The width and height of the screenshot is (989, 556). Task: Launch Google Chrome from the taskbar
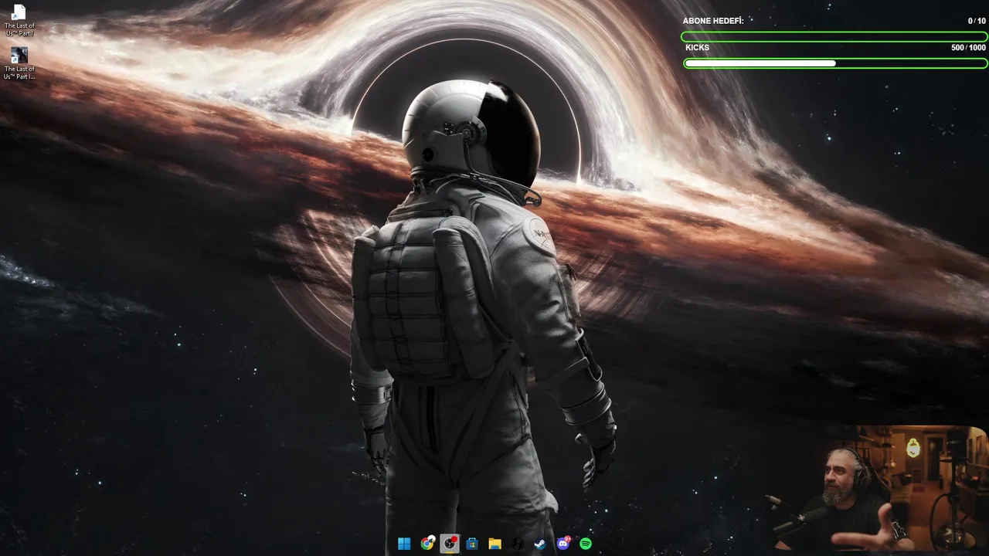click(427, 544)
